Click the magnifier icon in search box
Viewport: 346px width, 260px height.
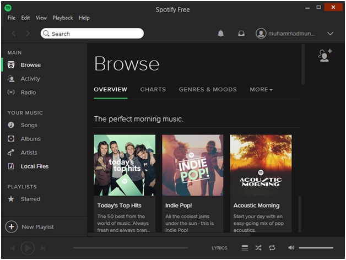coord(46,34)
